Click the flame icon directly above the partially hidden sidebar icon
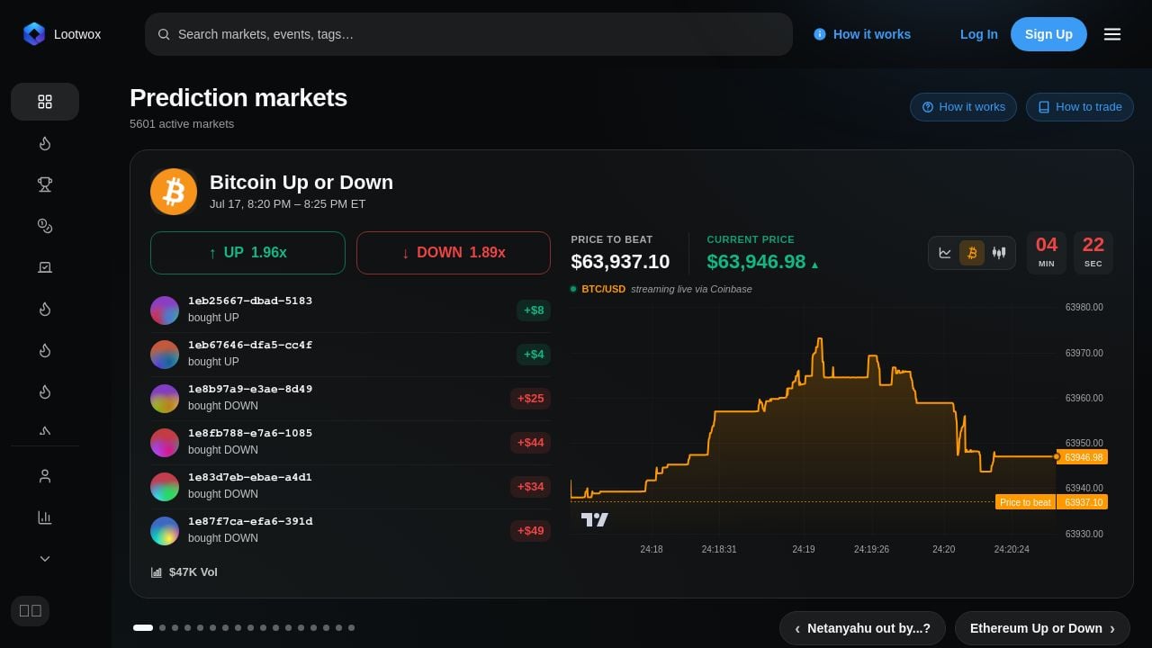Image resolution: width=1152 pixels, height=648 pixels. click(x=45, y=391)
